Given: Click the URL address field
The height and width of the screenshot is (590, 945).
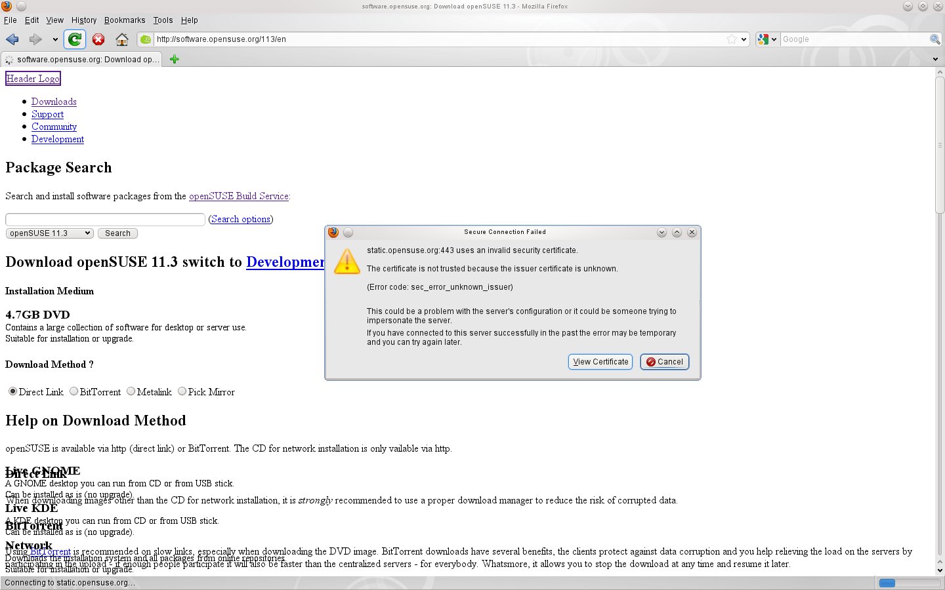Looking at the screenshot, I should 438,39.
